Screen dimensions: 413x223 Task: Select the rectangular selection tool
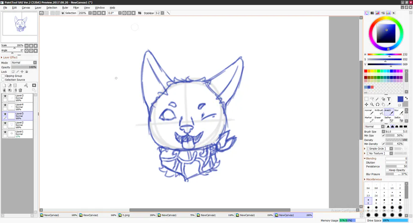pyautogui.click(x=366, y=99)
